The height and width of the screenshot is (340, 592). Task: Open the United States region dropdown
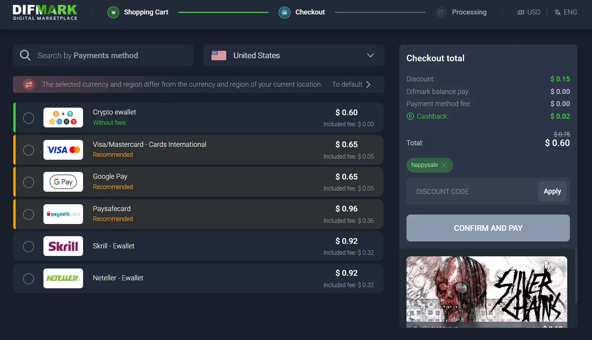point(293,56)
